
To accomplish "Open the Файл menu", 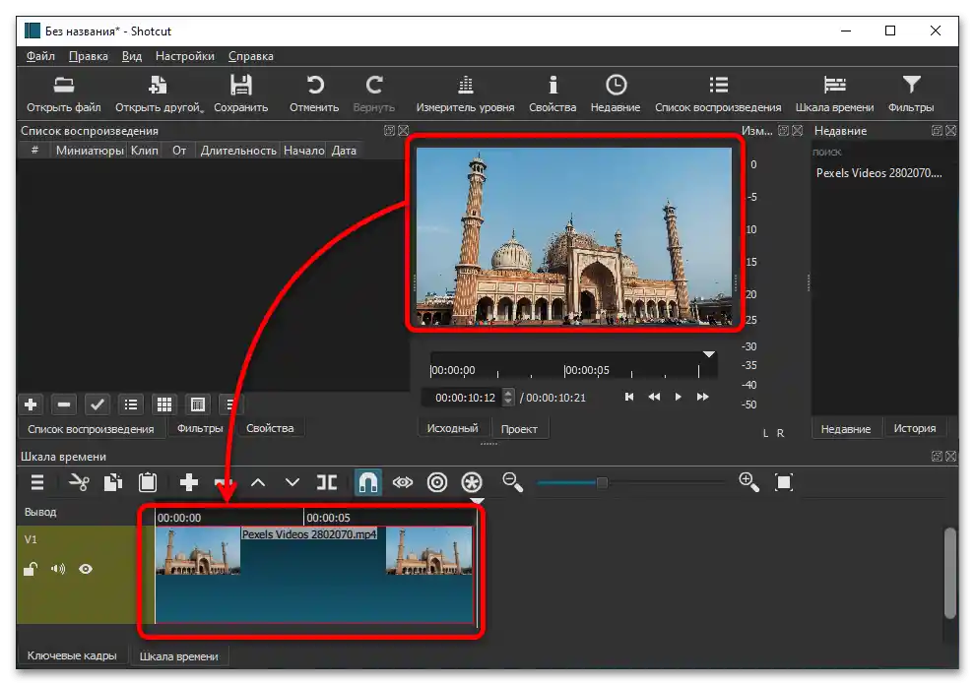I will coord(40,56).
